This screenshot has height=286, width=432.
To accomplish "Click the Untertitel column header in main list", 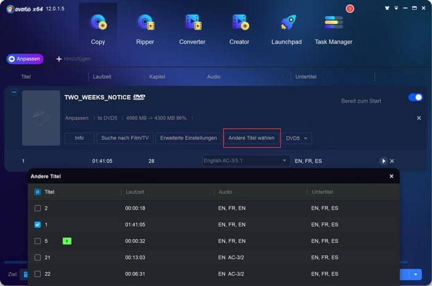I will click(x=306, y=77).
